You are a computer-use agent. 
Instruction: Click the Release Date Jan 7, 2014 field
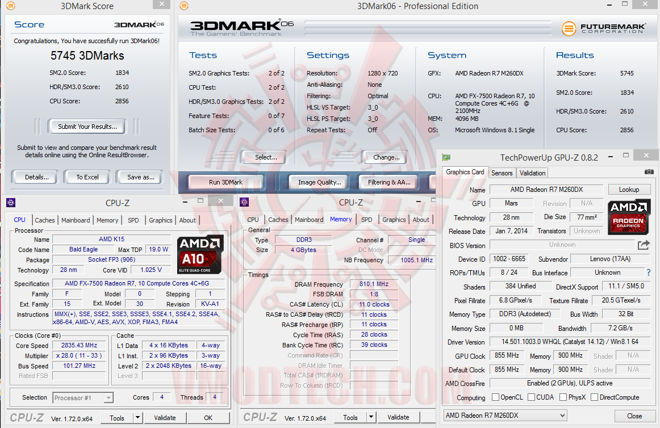(x=511, y=231)
